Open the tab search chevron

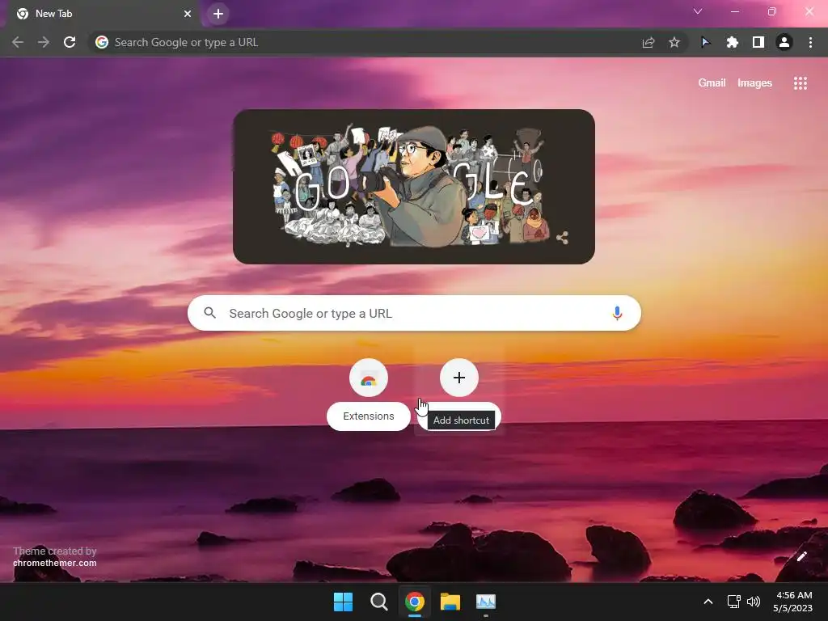(x=698, y=11)
